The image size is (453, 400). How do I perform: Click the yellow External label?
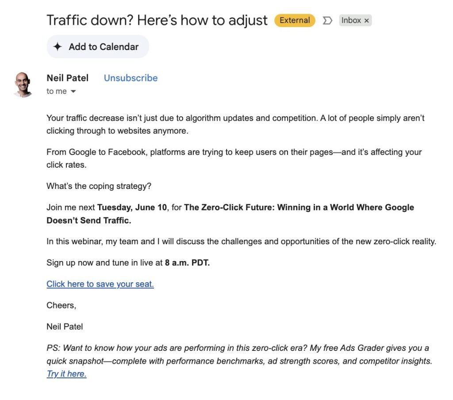click(x=295, y=20)
